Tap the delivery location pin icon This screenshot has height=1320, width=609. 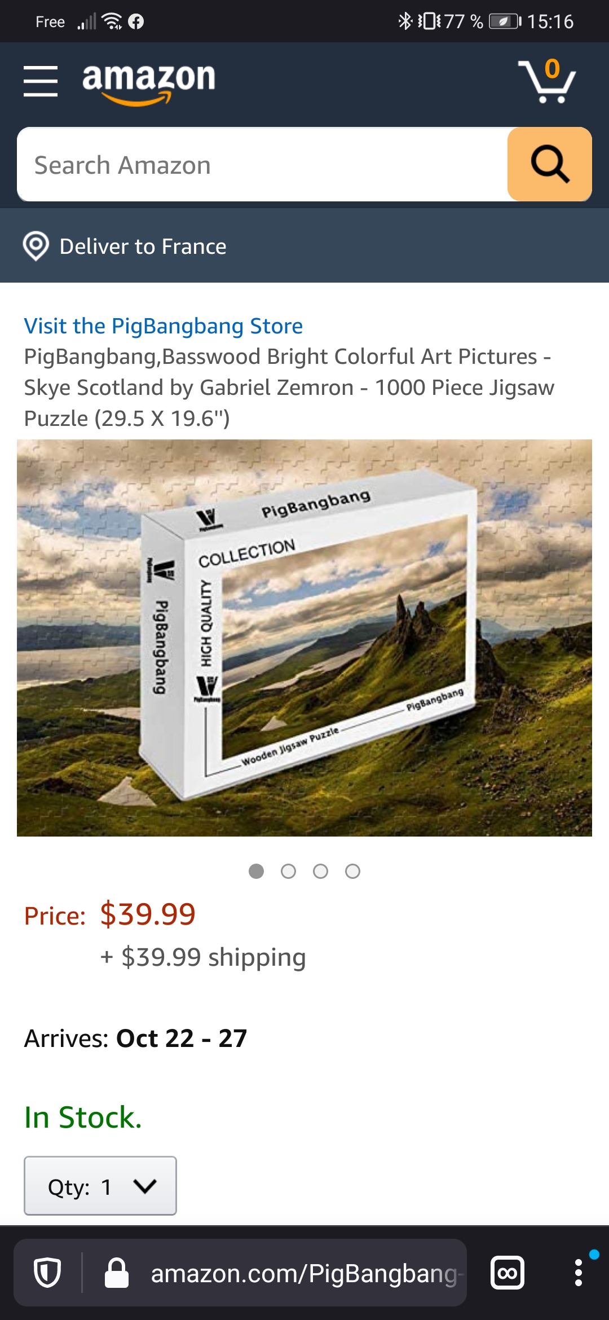click(36, 246)
